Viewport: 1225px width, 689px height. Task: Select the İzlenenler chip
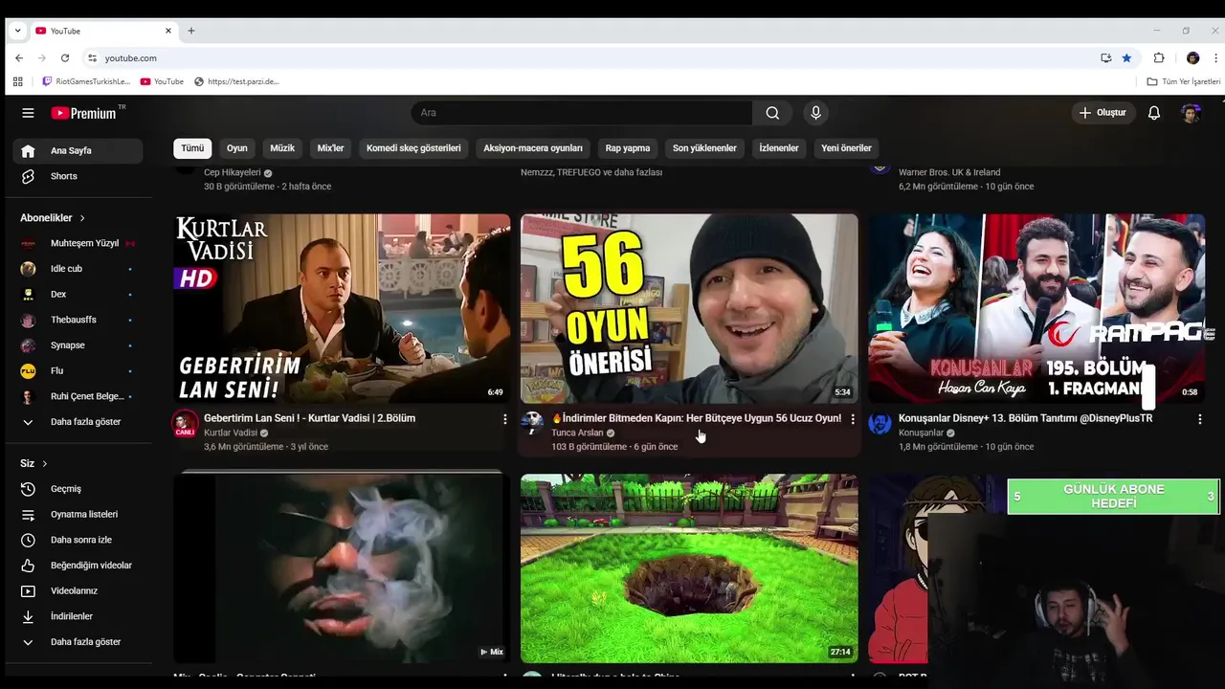tap(779, 148)
